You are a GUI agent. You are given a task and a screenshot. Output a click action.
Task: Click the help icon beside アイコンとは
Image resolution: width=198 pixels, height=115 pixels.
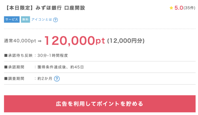[x=56, y=20]
